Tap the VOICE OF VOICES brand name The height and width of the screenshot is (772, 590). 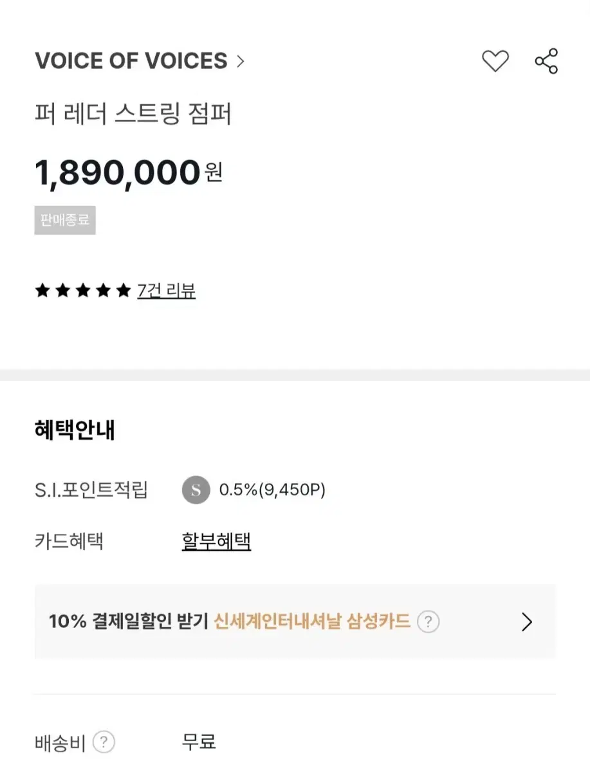[131, 61]
